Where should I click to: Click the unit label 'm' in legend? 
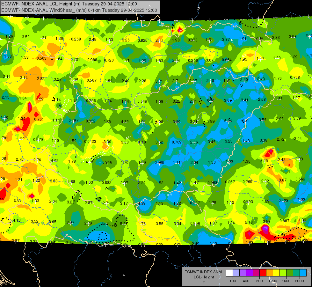coord(204,283)
